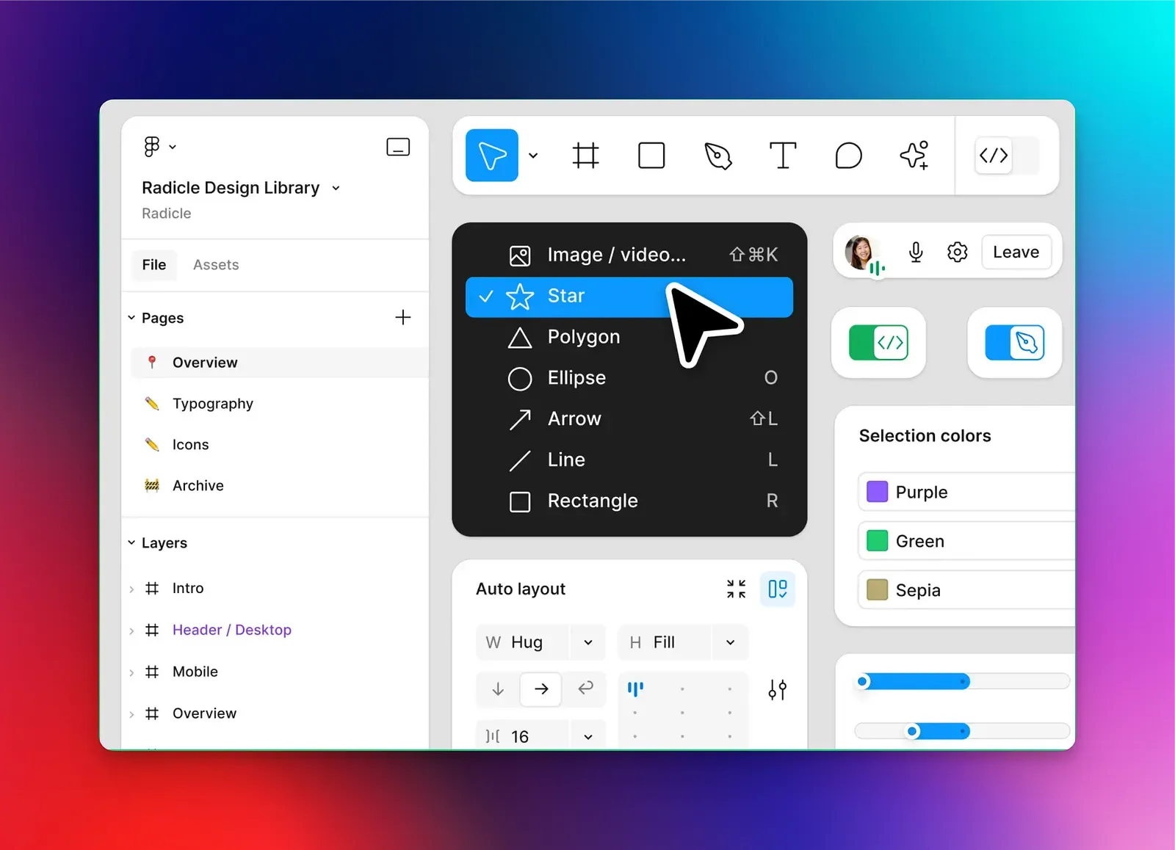Screen dimensions: 1175x850
Task: Select the Frame tool
Action: [585, 156]
